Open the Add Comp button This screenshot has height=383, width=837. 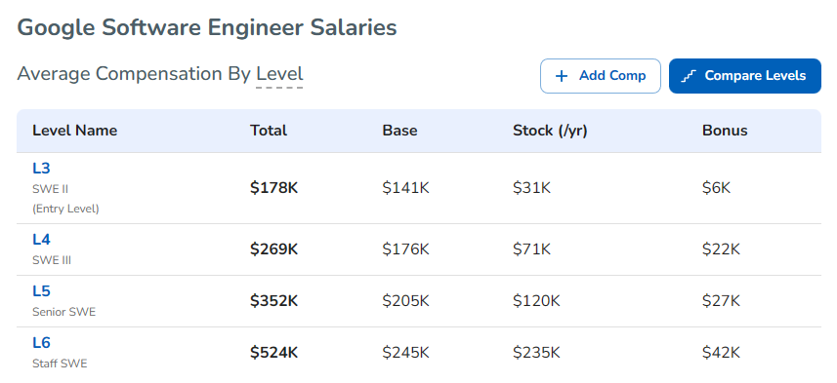tap(601, 76)
